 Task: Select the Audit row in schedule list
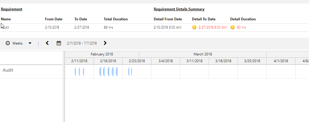click(8, 70)
